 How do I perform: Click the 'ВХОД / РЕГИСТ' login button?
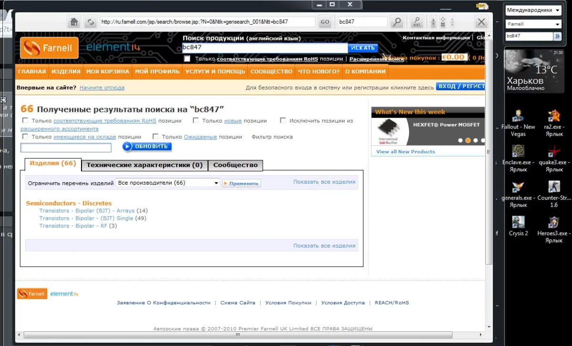[460, 87]
